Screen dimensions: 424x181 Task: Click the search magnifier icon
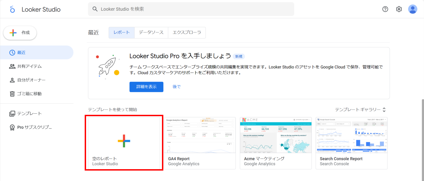[95, 9]
